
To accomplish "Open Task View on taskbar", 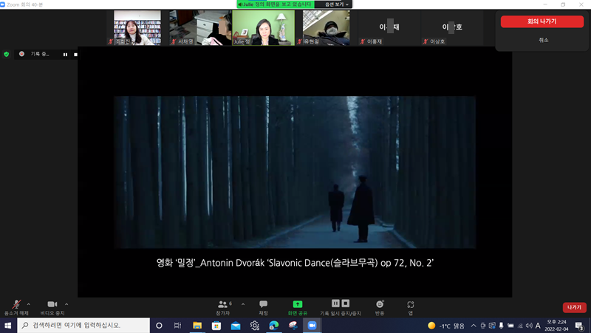I will (x=177, y=326).
